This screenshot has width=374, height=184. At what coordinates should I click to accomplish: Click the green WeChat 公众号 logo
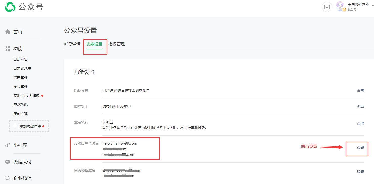click(x=10, y=7)
